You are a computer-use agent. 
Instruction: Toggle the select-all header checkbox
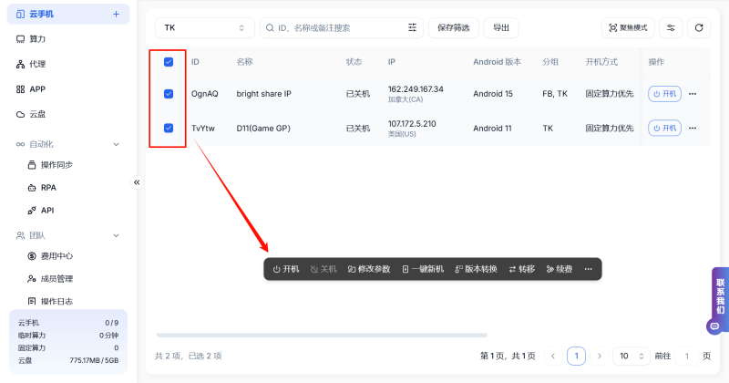(169, 62)
